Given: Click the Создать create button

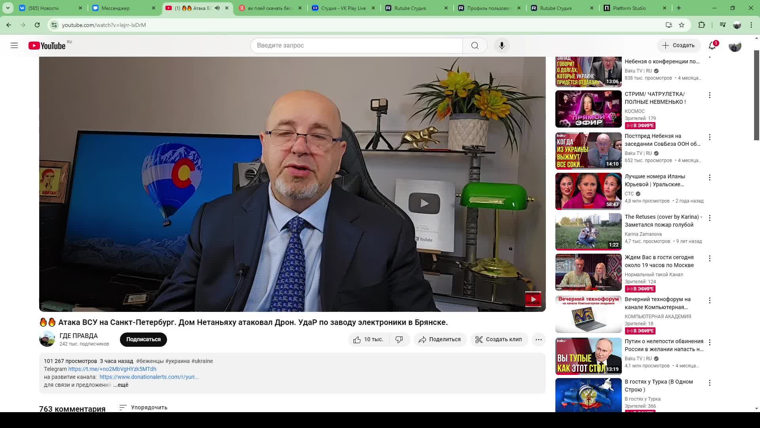Looking at the screenshot, I should pos(678,46).
